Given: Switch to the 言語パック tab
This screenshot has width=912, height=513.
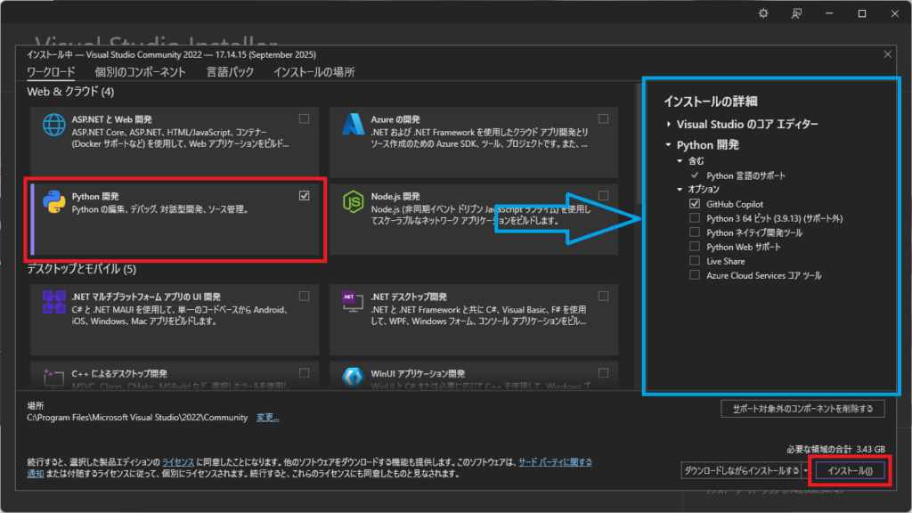Looking at the screenshot, I should [x=230, y=72].
